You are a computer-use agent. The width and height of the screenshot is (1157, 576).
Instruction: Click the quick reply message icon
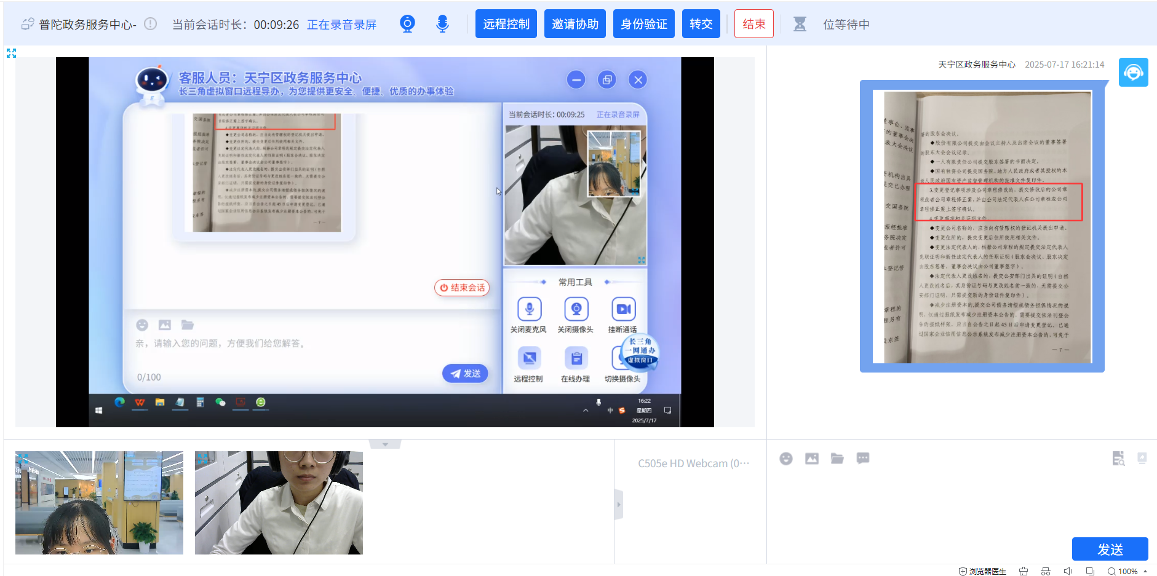[x=862, y=459]
